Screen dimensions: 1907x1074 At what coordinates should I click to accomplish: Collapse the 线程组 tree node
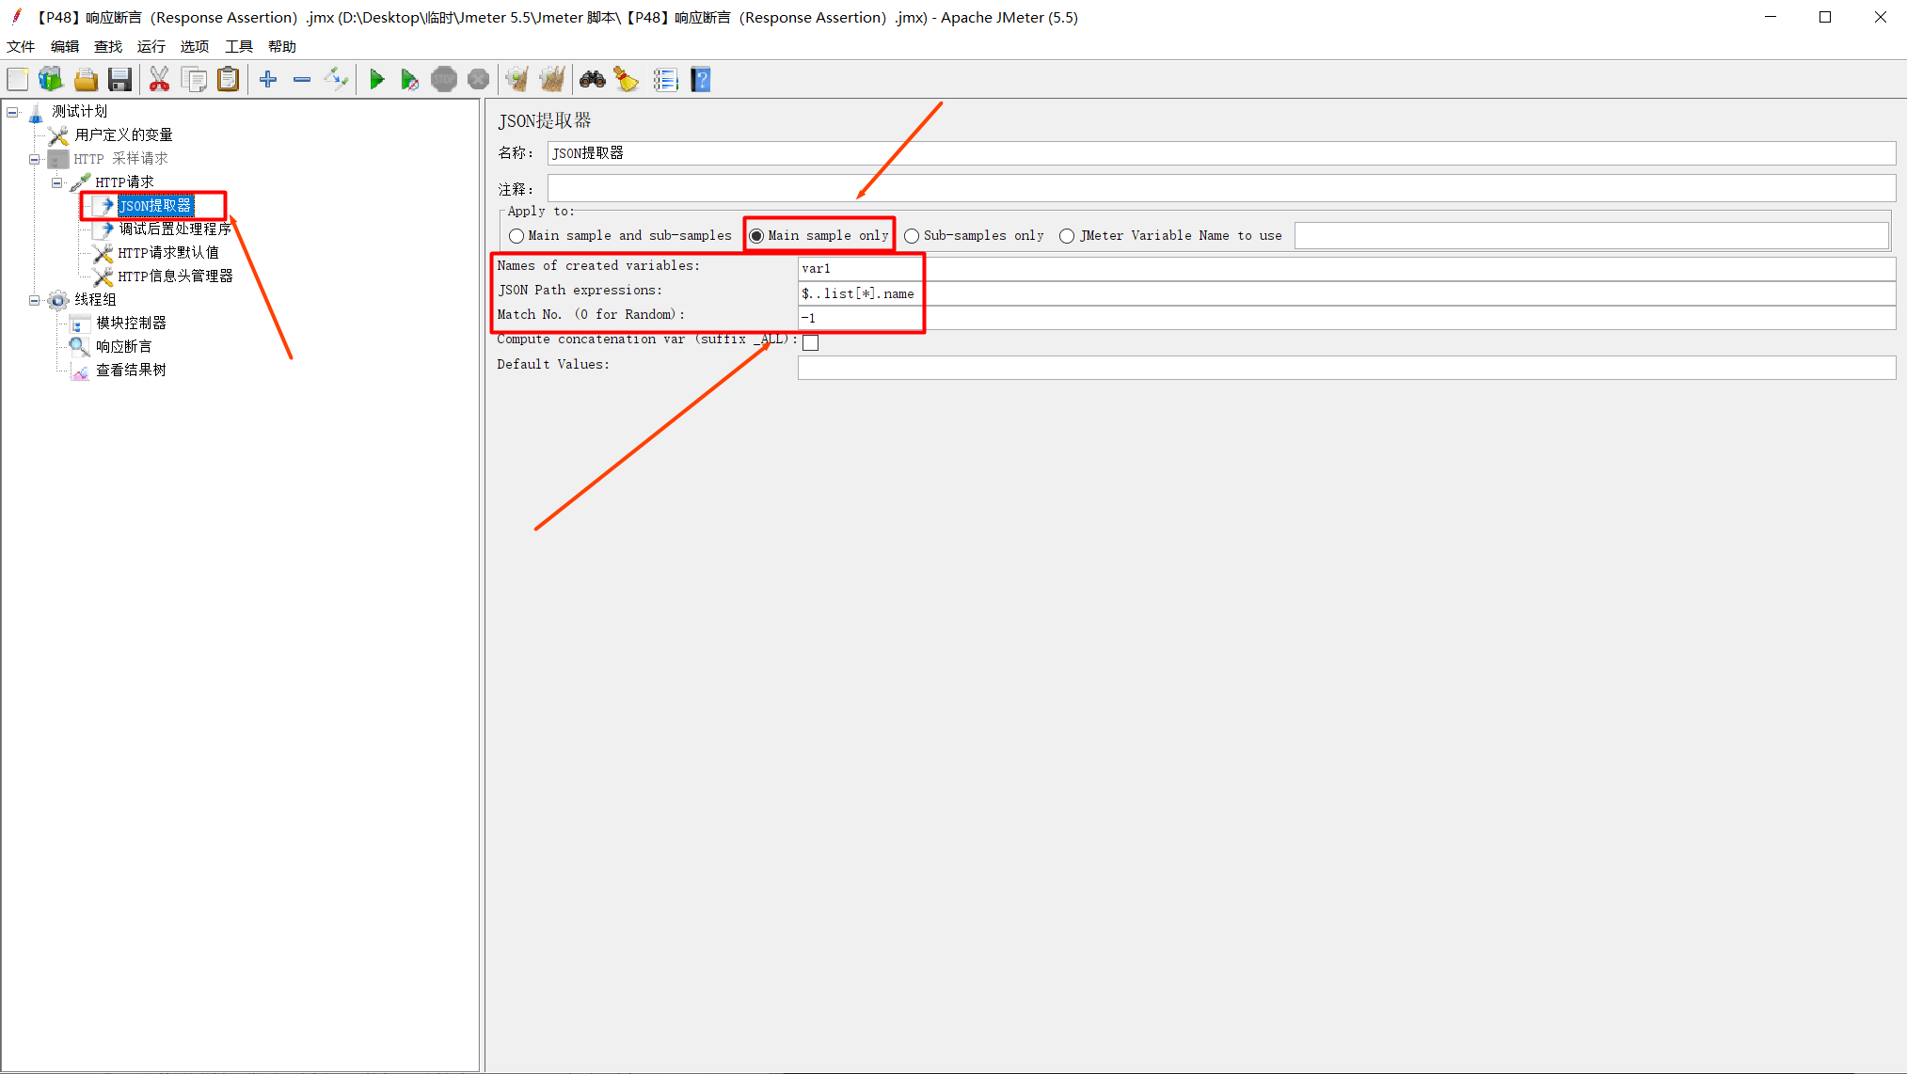[x=35, y=300]
